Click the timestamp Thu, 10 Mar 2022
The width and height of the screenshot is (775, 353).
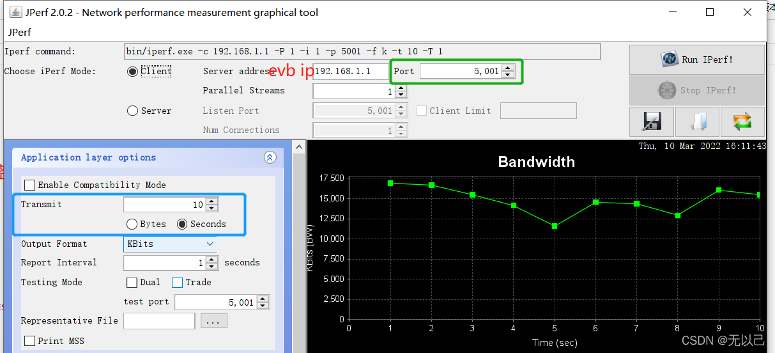[702, 146]
